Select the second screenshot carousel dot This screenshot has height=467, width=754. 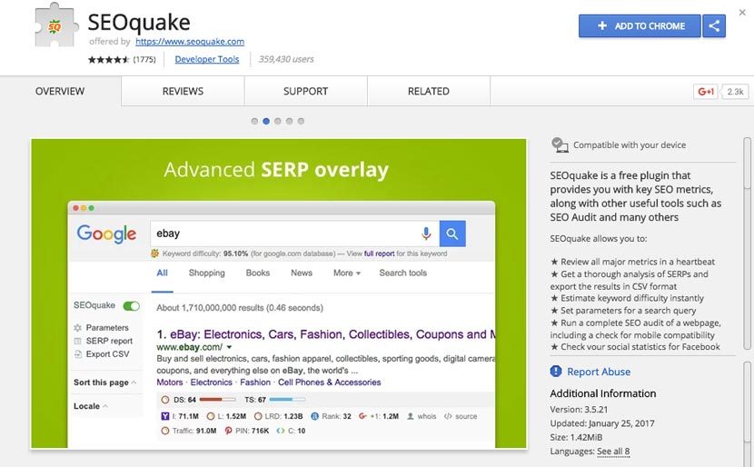pyautogui.click(x=266, y=121)
